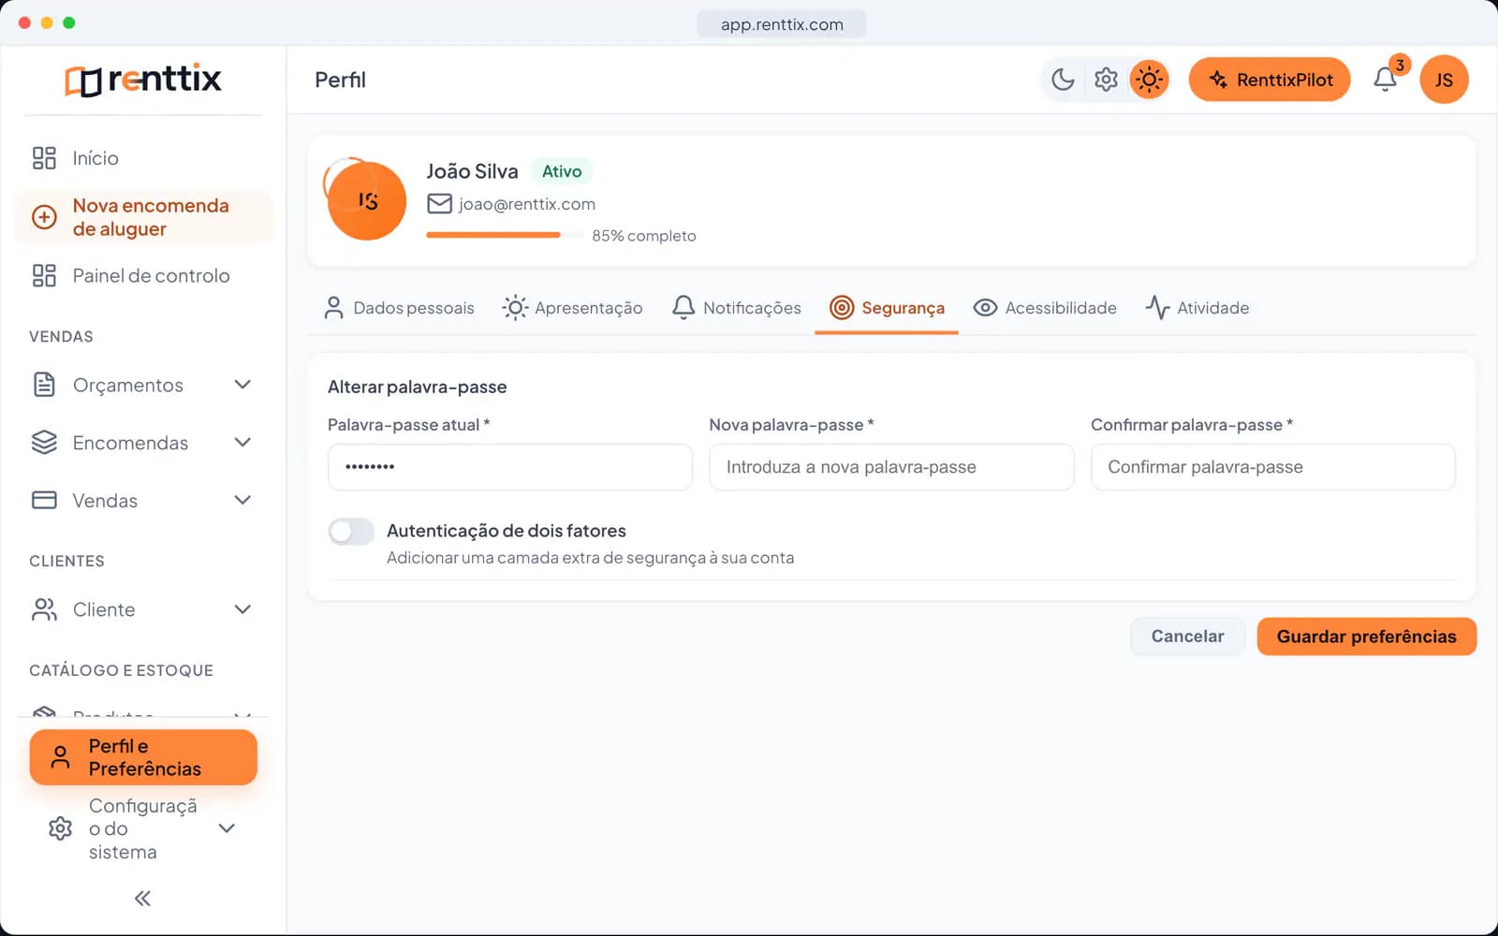Screen dimensions: 1498x936
Task: Click the Vendas card icon
Action: pyautogui.click(x=44, y=500)
